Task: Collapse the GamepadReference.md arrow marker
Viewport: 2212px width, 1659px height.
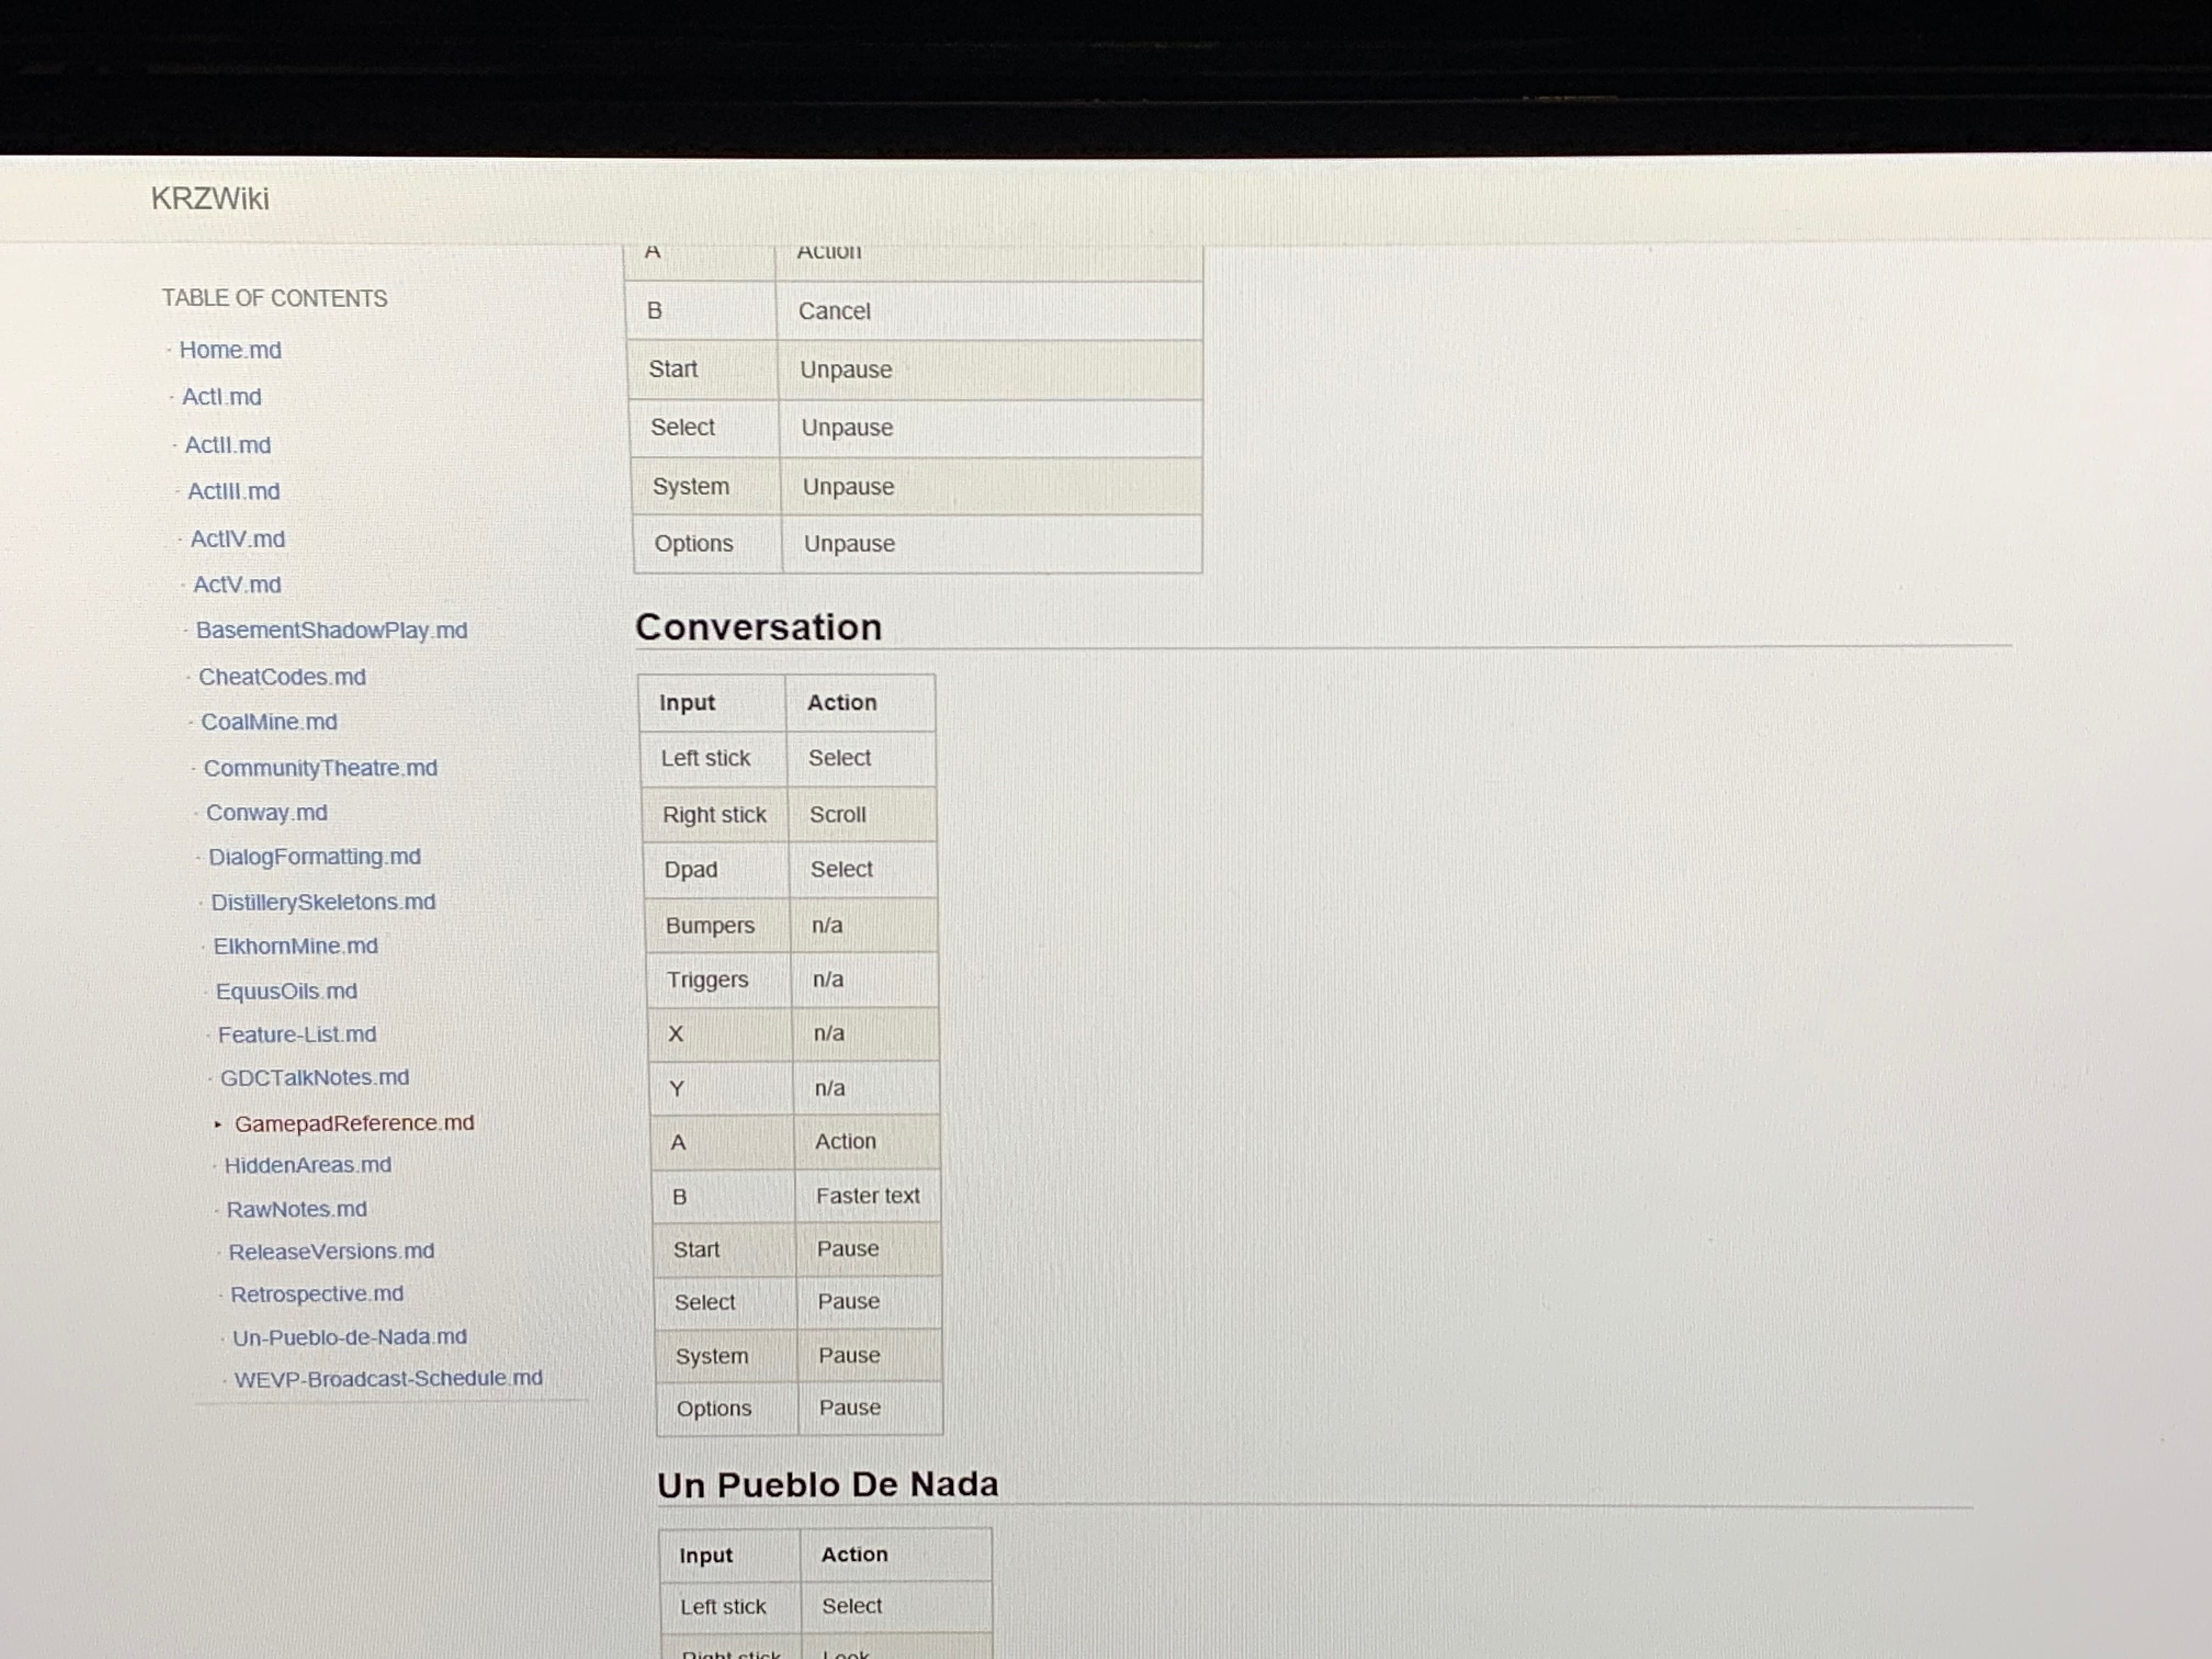Action: point(218,1124)
